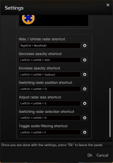Click gear next to Adjust radar size shortcut
This screenshot has width=113, height=163.
coord(85,103)
